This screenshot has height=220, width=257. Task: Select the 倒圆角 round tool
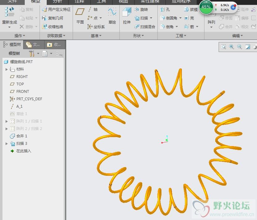point(169,18)
